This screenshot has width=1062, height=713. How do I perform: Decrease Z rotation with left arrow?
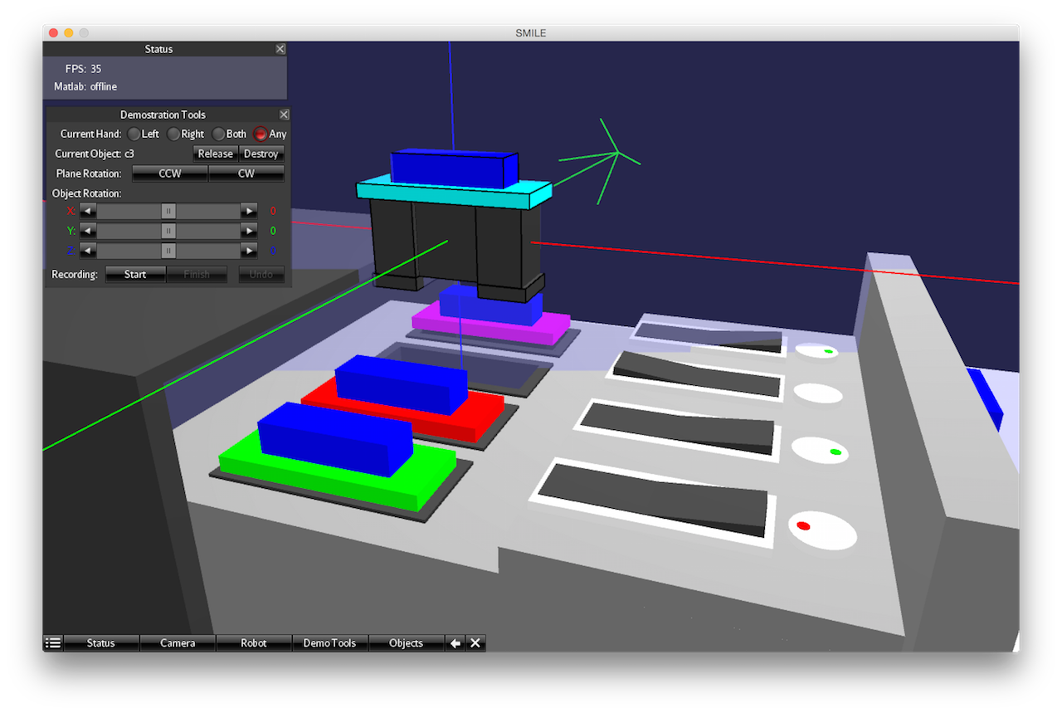click(89, 251)
